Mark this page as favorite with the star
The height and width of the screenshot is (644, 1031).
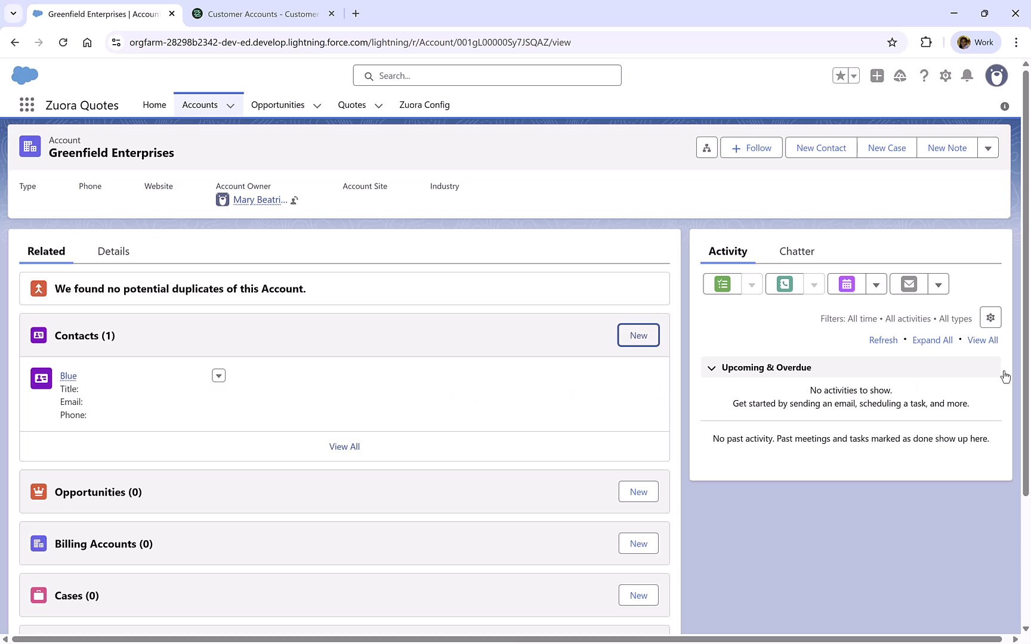[x=840, y=76]
